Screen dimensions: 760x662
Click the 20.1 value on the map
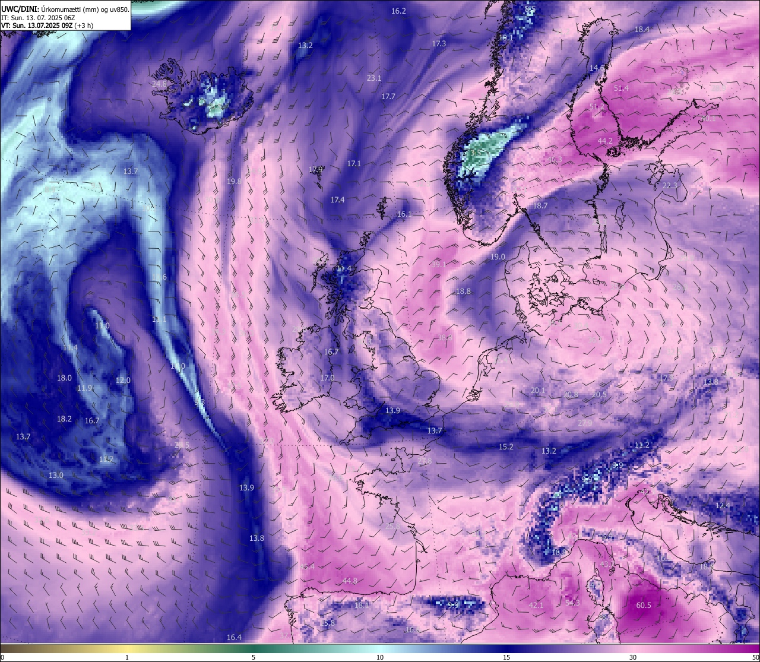538,390
